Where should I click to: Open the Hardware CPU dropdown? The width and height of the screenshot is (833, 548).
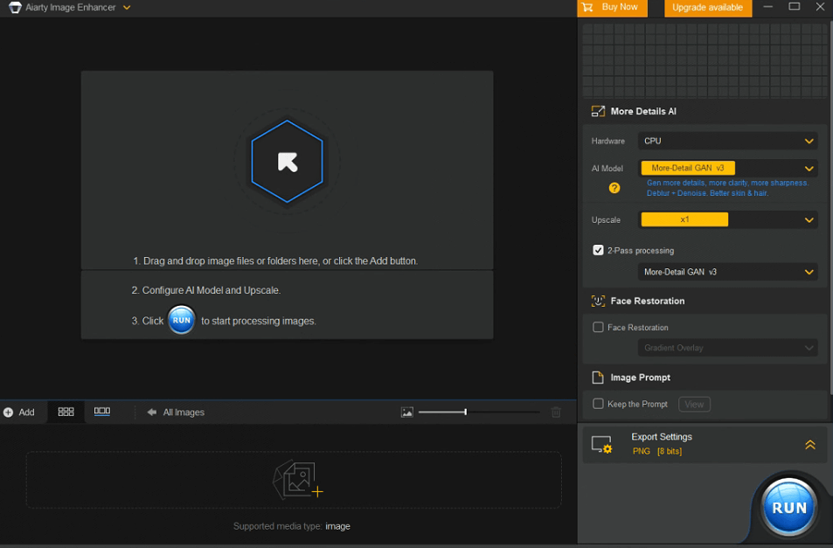[727, 141]
